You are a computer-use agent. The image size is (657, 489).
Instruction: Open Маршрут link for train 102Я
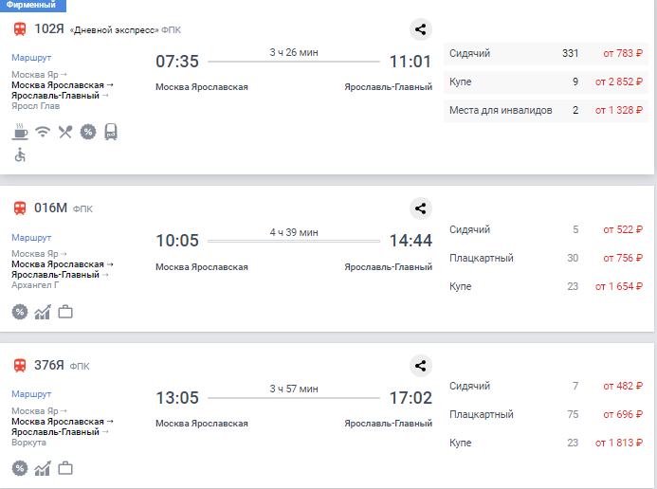click(x=31, y=58)
